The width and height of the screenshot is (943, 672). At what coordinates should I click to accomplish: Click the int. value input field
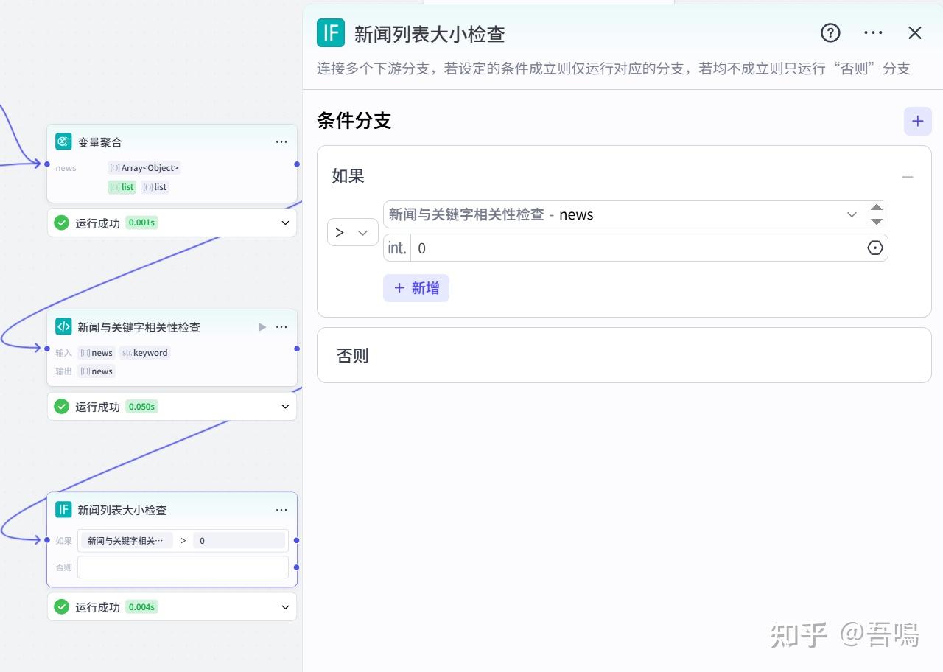tap(634, 248)
